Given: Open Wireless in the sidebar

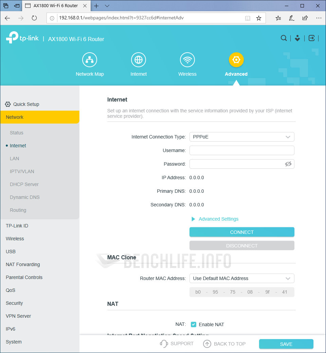Looking at the screenshot, I should [x=15, y=239].
